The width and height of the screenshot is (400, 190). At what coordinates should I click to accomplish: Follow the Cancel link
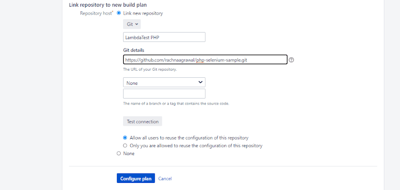(x=165, y=179)
